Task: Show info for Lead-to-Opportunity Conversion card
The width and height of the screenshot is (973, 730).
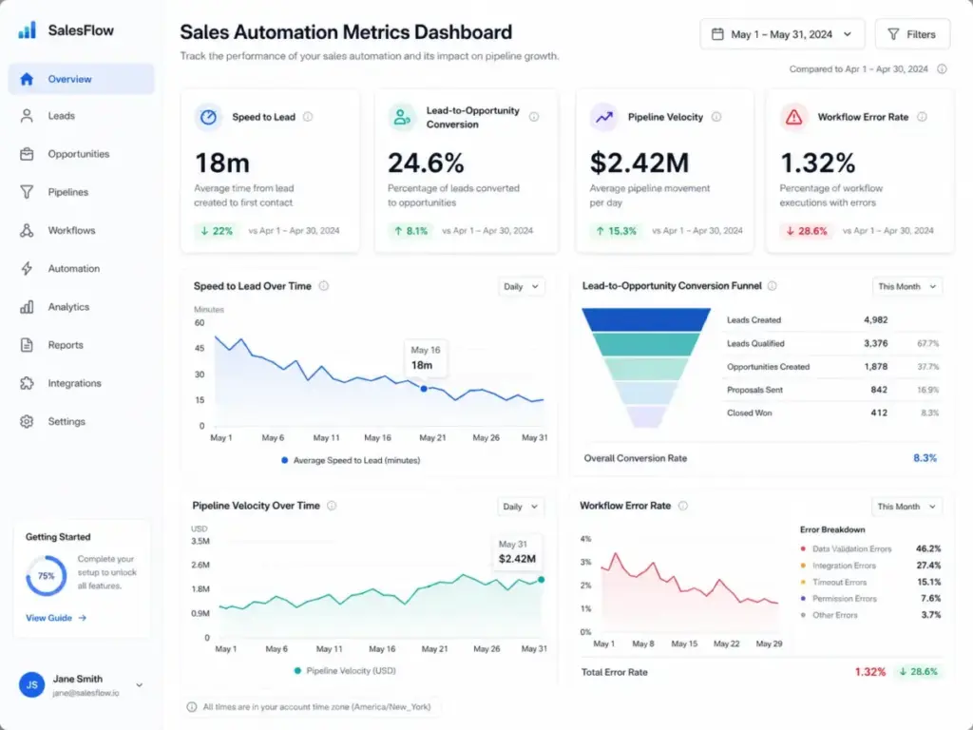Action: coord(534,117)
